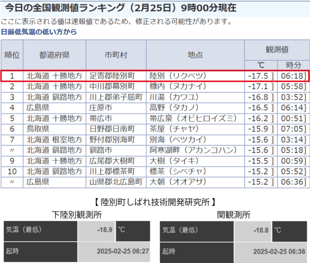Viewport: 310px width, 263px height.
Task: Click the -15.9 temperature value
Action: [258, 129]
